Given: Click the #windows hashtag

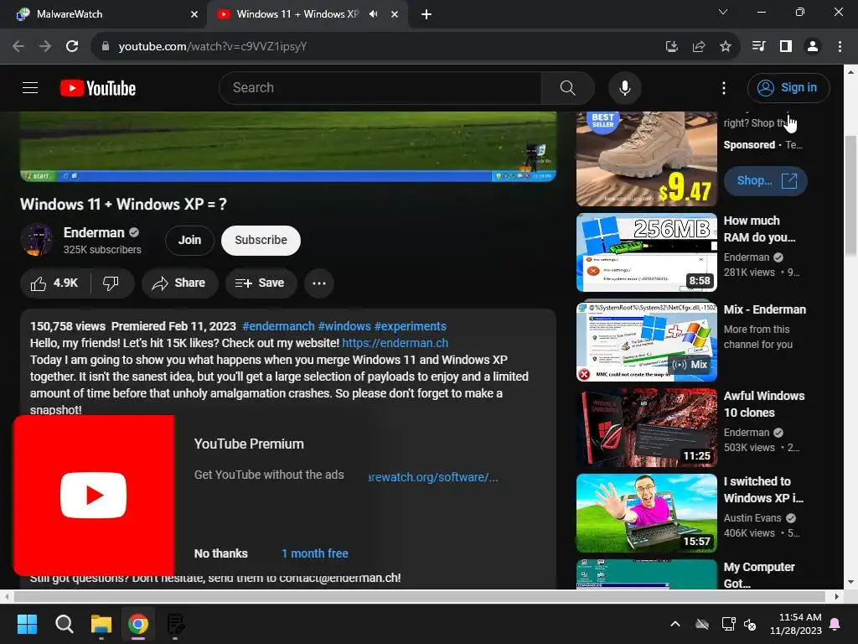Looking at the screenshot, I should coord(344,326).
